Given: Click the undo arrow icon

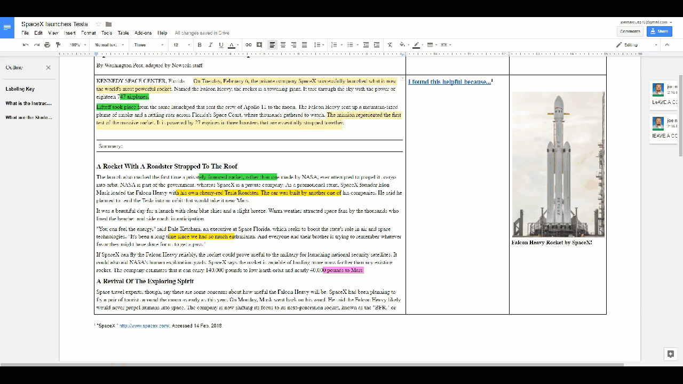Looking at the screenshot, I should pos(26,45).
